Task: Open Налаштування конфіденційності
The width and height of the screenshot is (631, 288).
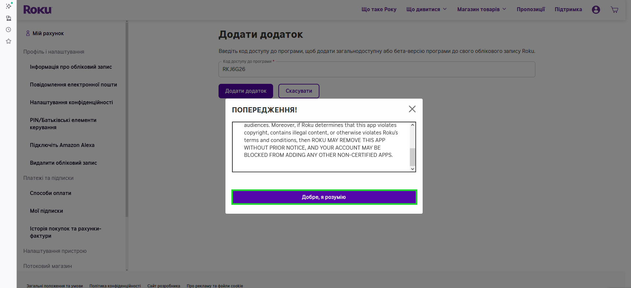Action: [71, 102]
